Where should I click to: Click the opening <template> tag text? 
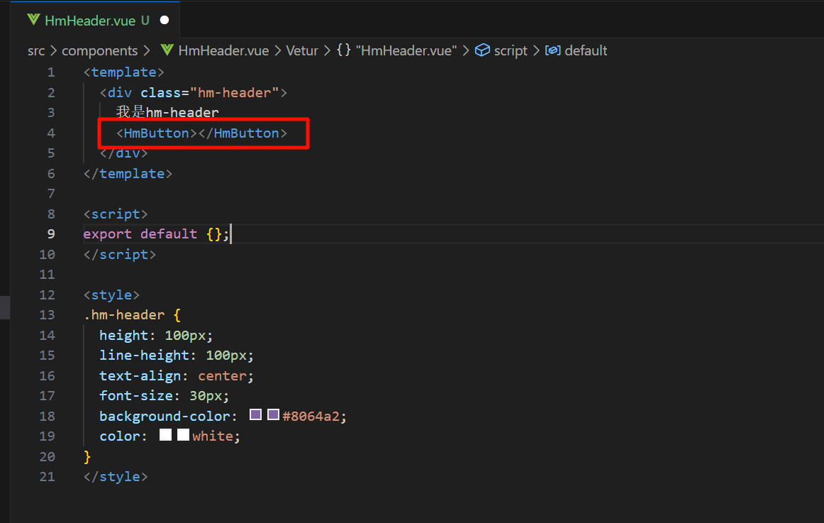tap(124, 72)
